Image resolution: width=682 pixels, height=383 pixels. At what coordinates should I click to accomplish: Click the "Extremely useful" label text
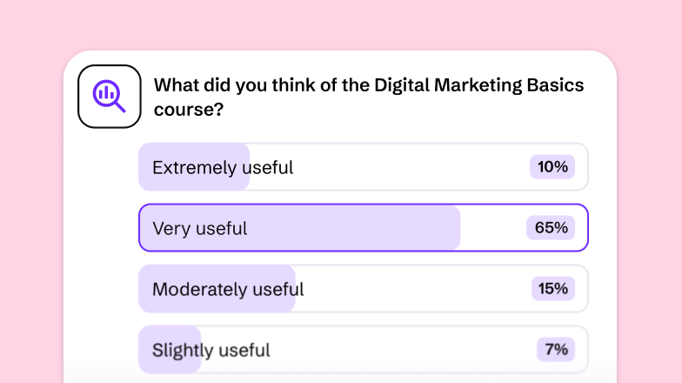coord(223,168)
